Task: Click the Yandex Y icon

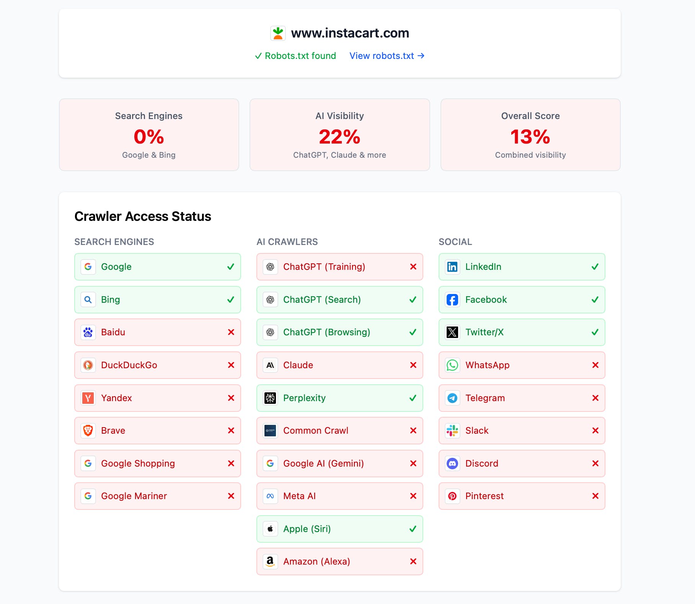Action: [88, 398]
